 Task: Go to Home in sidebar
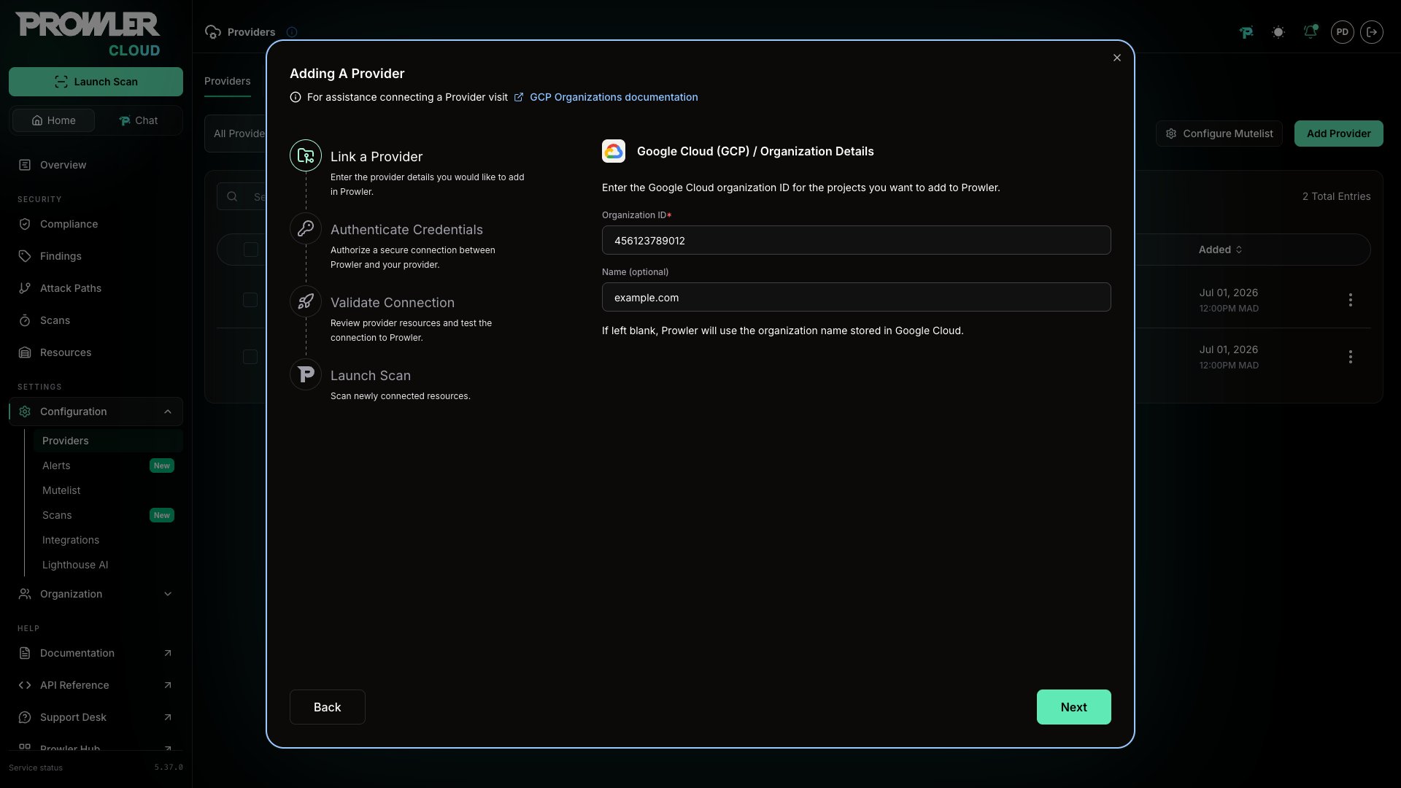(53, 120)
